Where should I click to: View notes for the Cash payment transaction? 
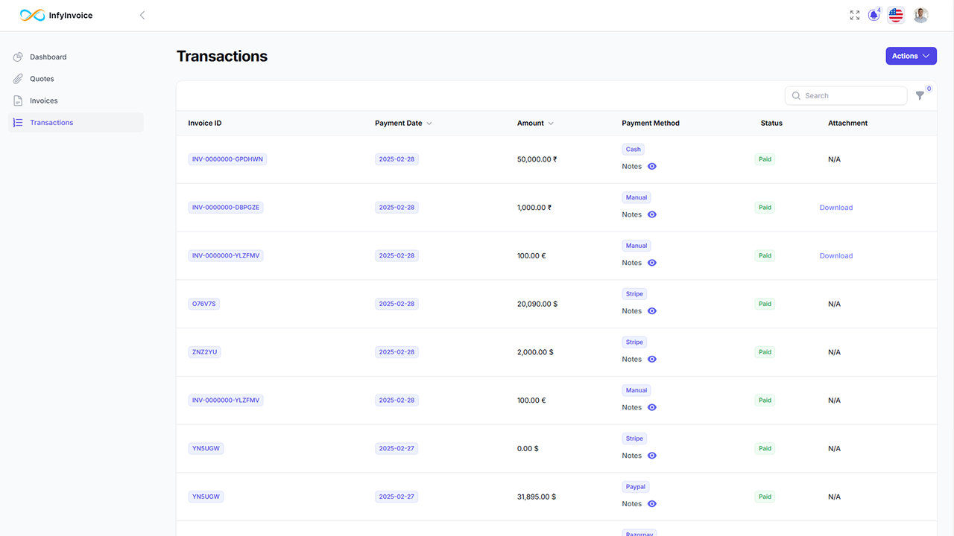point(651,166)
